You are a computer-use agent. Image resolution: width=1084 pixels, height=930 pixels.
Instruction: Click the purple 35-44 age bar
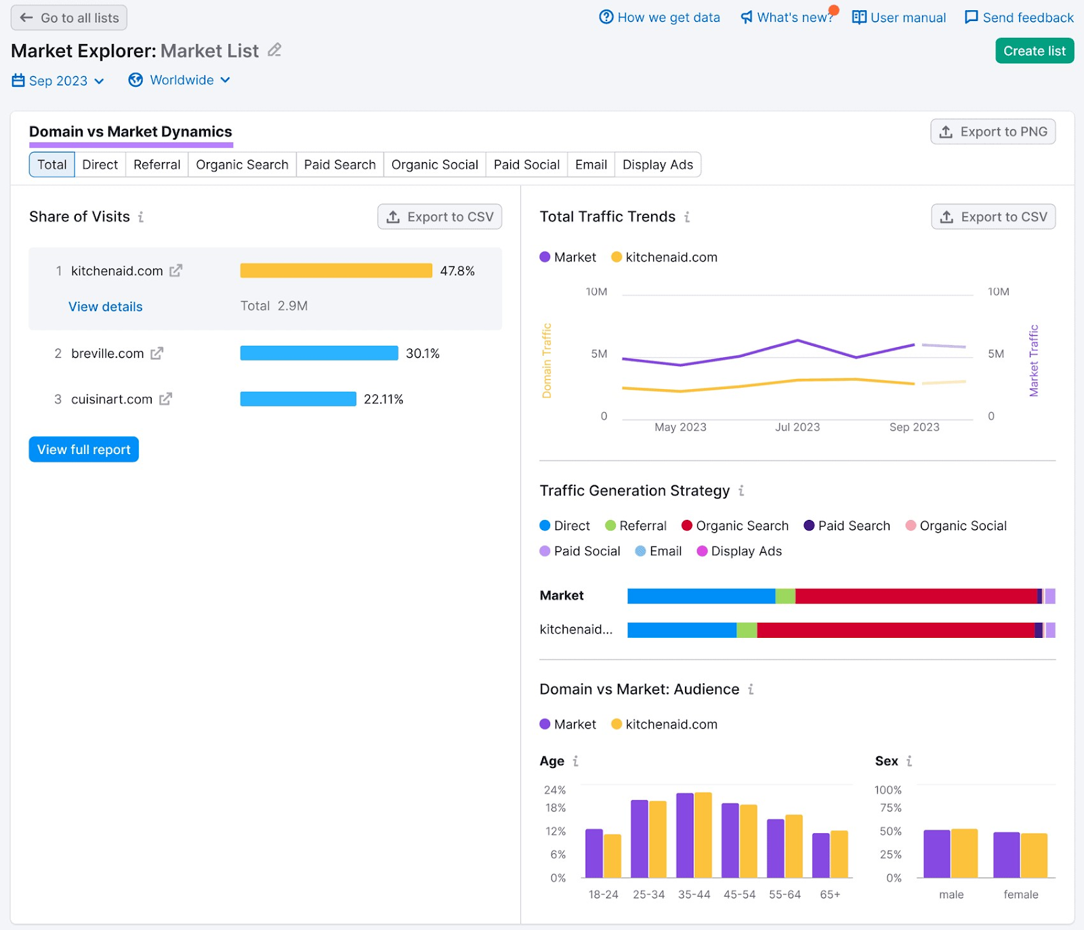point(685,835)
